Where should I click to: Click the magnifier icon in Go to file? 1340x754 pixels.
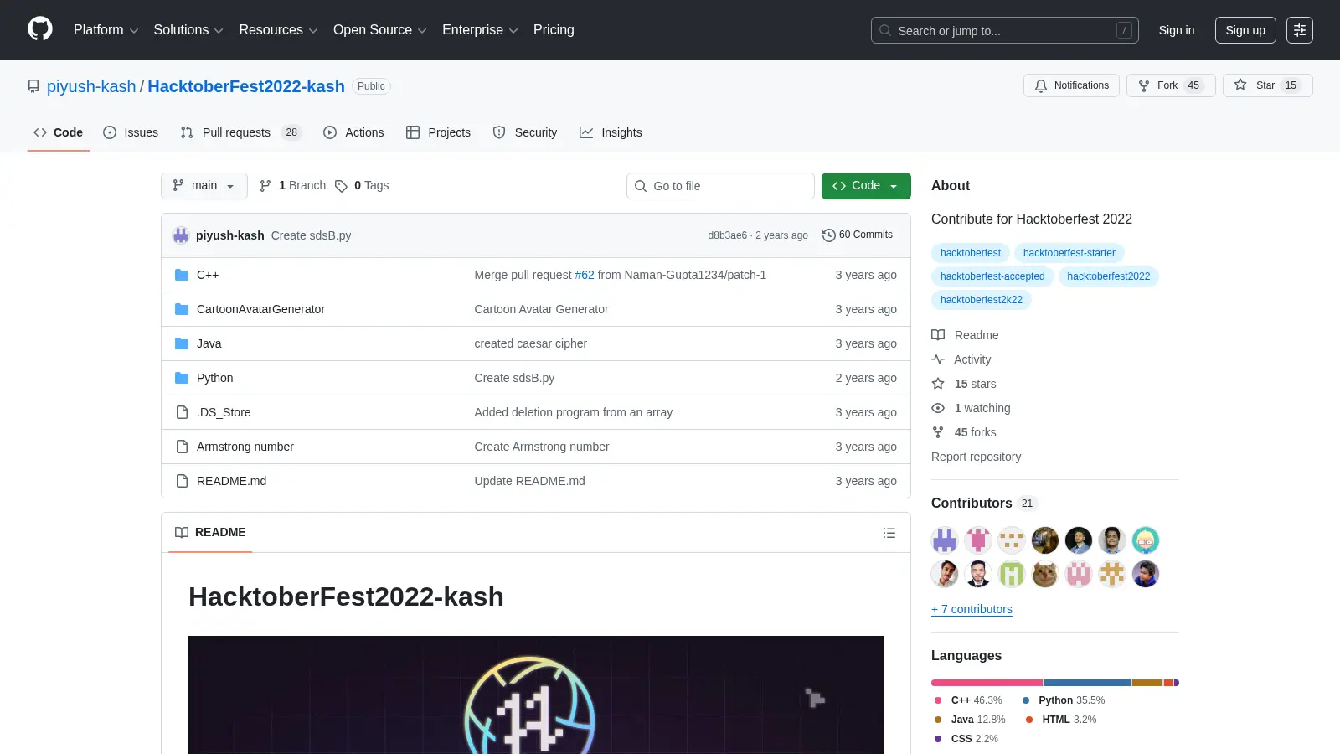pos(641,186)
